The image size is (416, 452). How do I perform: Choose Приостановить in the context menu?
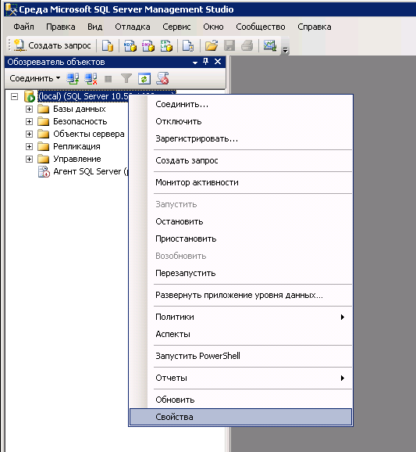click(x=240, y=239)
